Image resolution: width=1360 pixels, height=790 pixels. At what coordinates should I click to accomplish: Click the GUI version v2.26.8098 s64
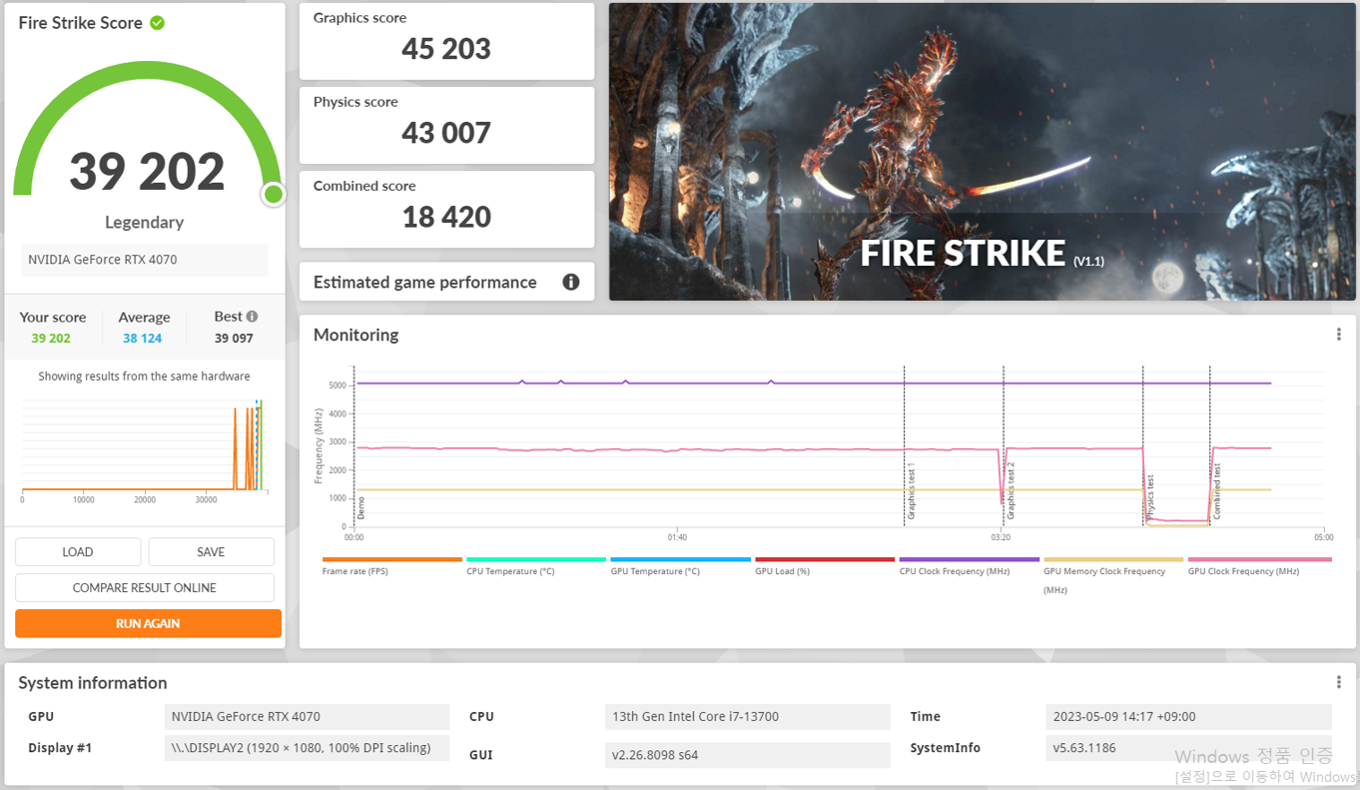pyautogui.click(x=748, y=755)
